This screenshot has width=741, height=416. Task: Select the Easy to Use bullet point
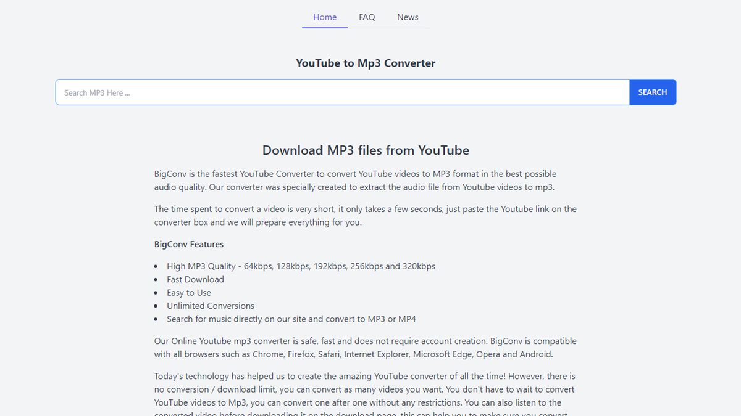[x=189, y=292]
